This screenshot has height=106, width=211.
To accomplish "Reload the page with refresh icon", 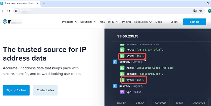I will pyautogui.click(x=9, y=11).
